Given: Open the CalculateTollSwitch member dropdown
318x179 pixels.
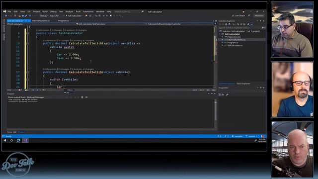Looking at the screenshot, I should point(179,24).
